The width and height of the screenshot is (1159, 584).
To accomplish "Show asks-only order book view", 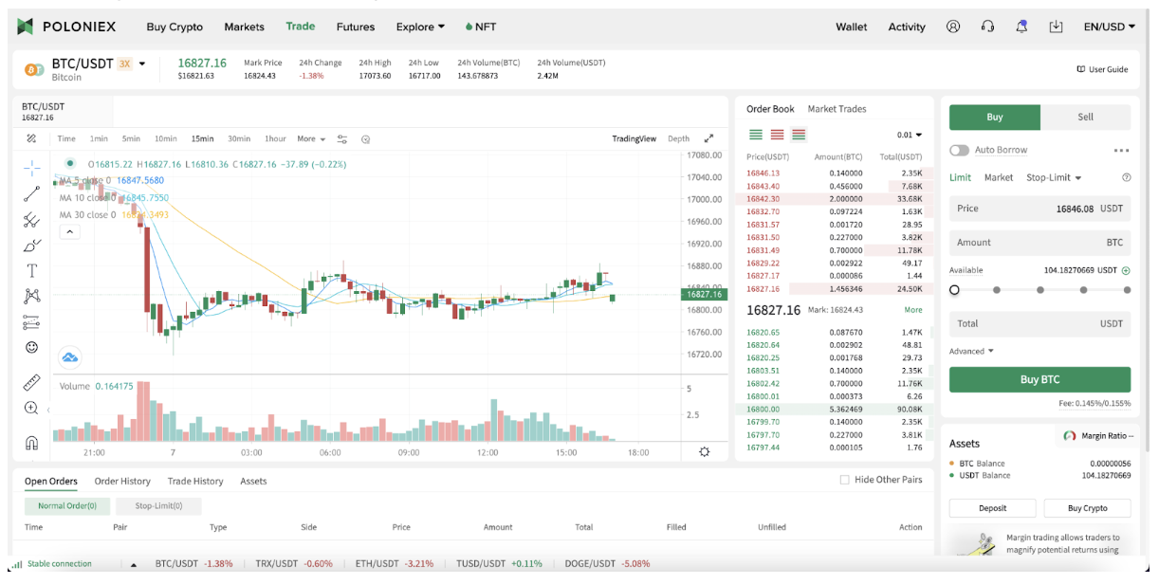I will click(777, 135).
